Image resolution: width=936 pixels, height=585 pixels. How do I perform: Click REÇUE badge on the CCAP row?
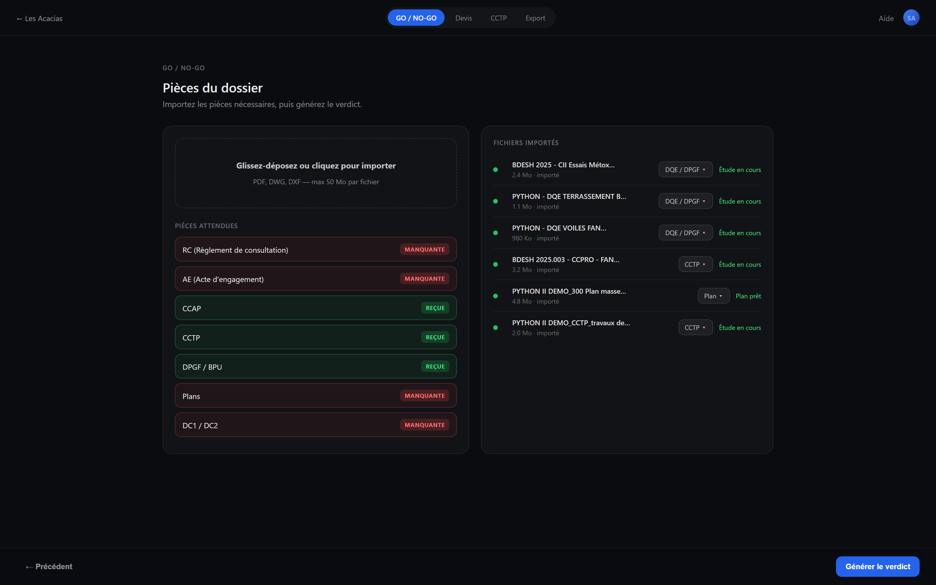[435, 308]
